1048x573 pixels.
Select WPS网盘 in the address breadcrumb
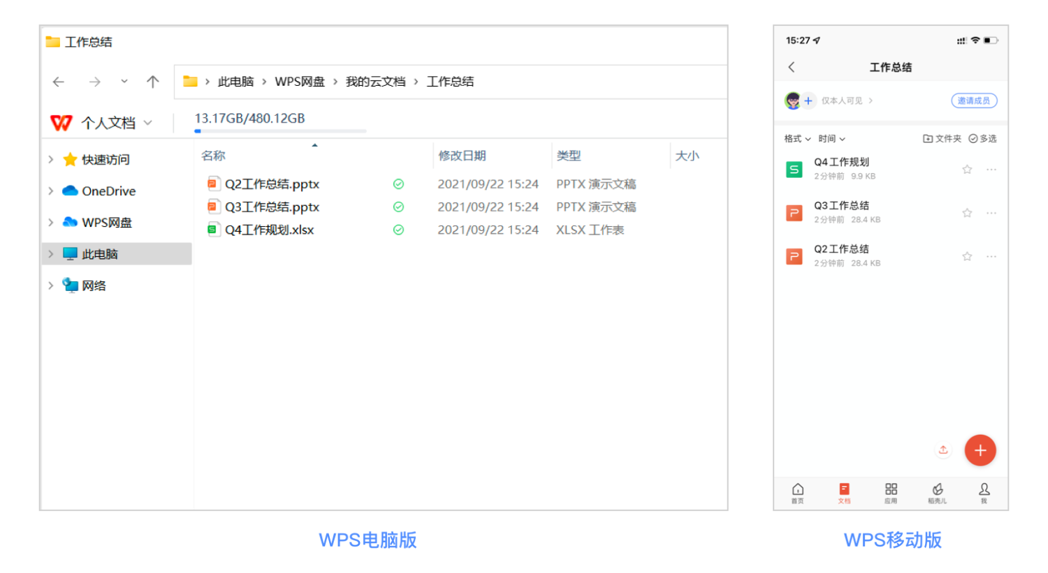300,82
